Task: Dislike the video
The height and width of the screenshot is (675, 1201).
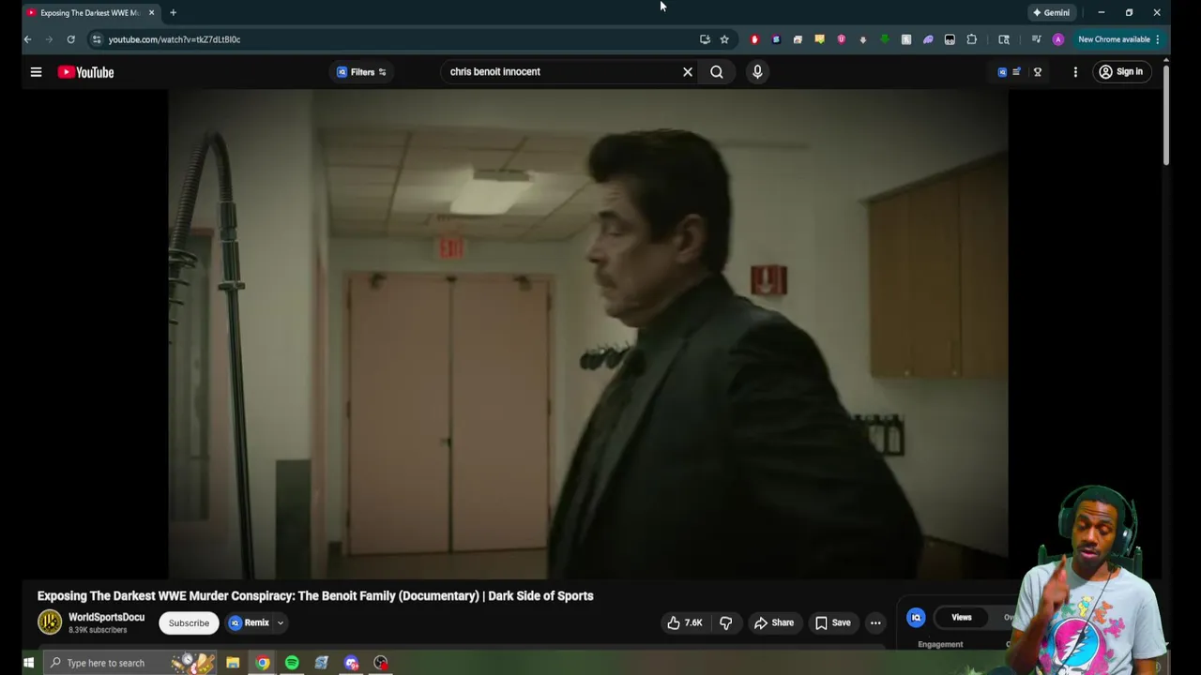Action: coord(725,622)
